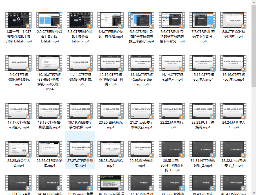The image size is (256, 195).
Task: Click the 23.23.PUT上传漏洞.mp4 file icon
Action: tap(203, 111)
